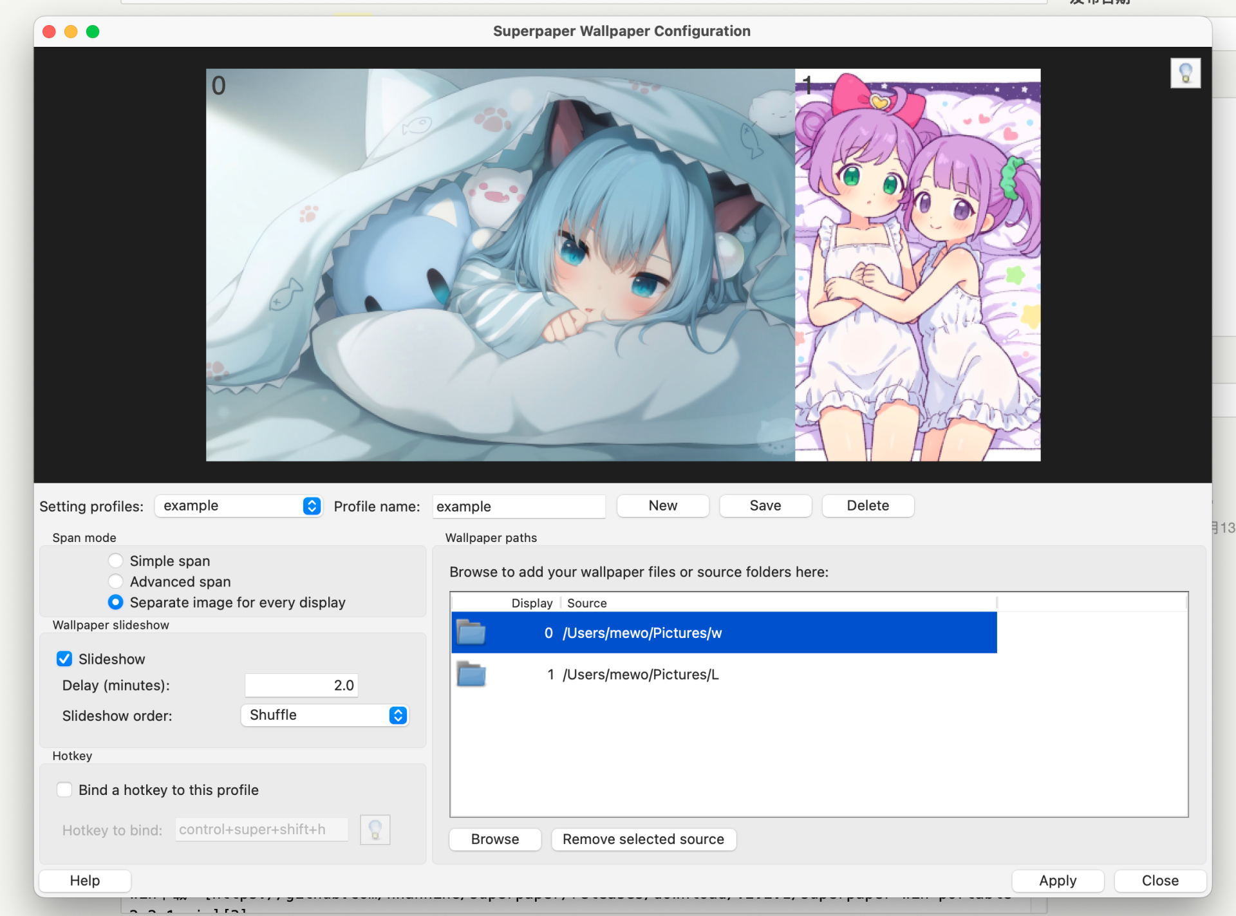
Task: Click display 0 wallpaper preview
Action: click(x=500, y=265)
